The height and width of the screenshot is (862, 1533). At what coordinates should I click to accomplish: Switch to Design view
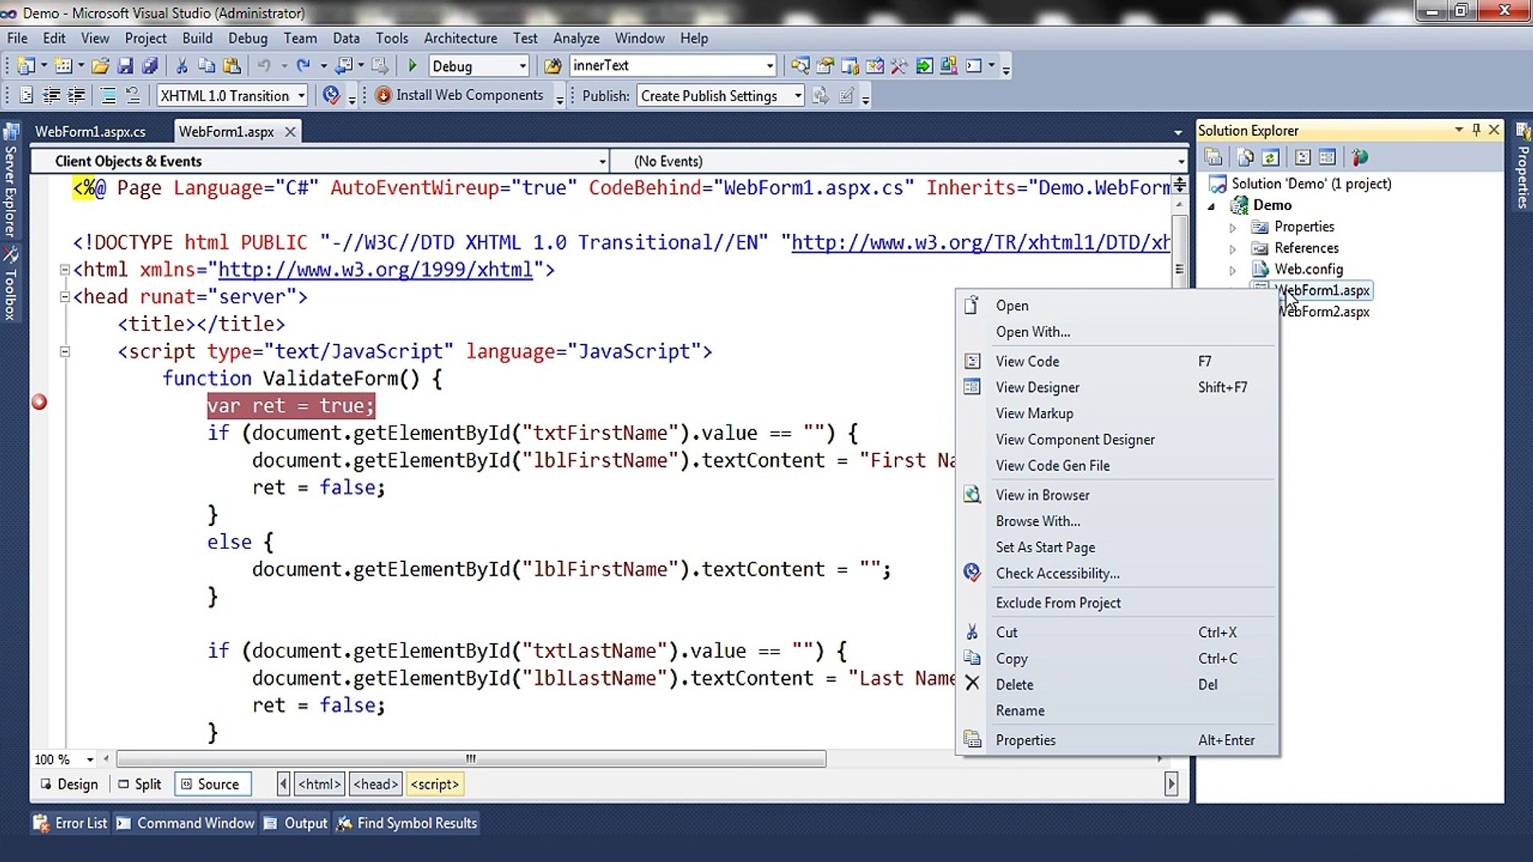(x=69, y=784)
